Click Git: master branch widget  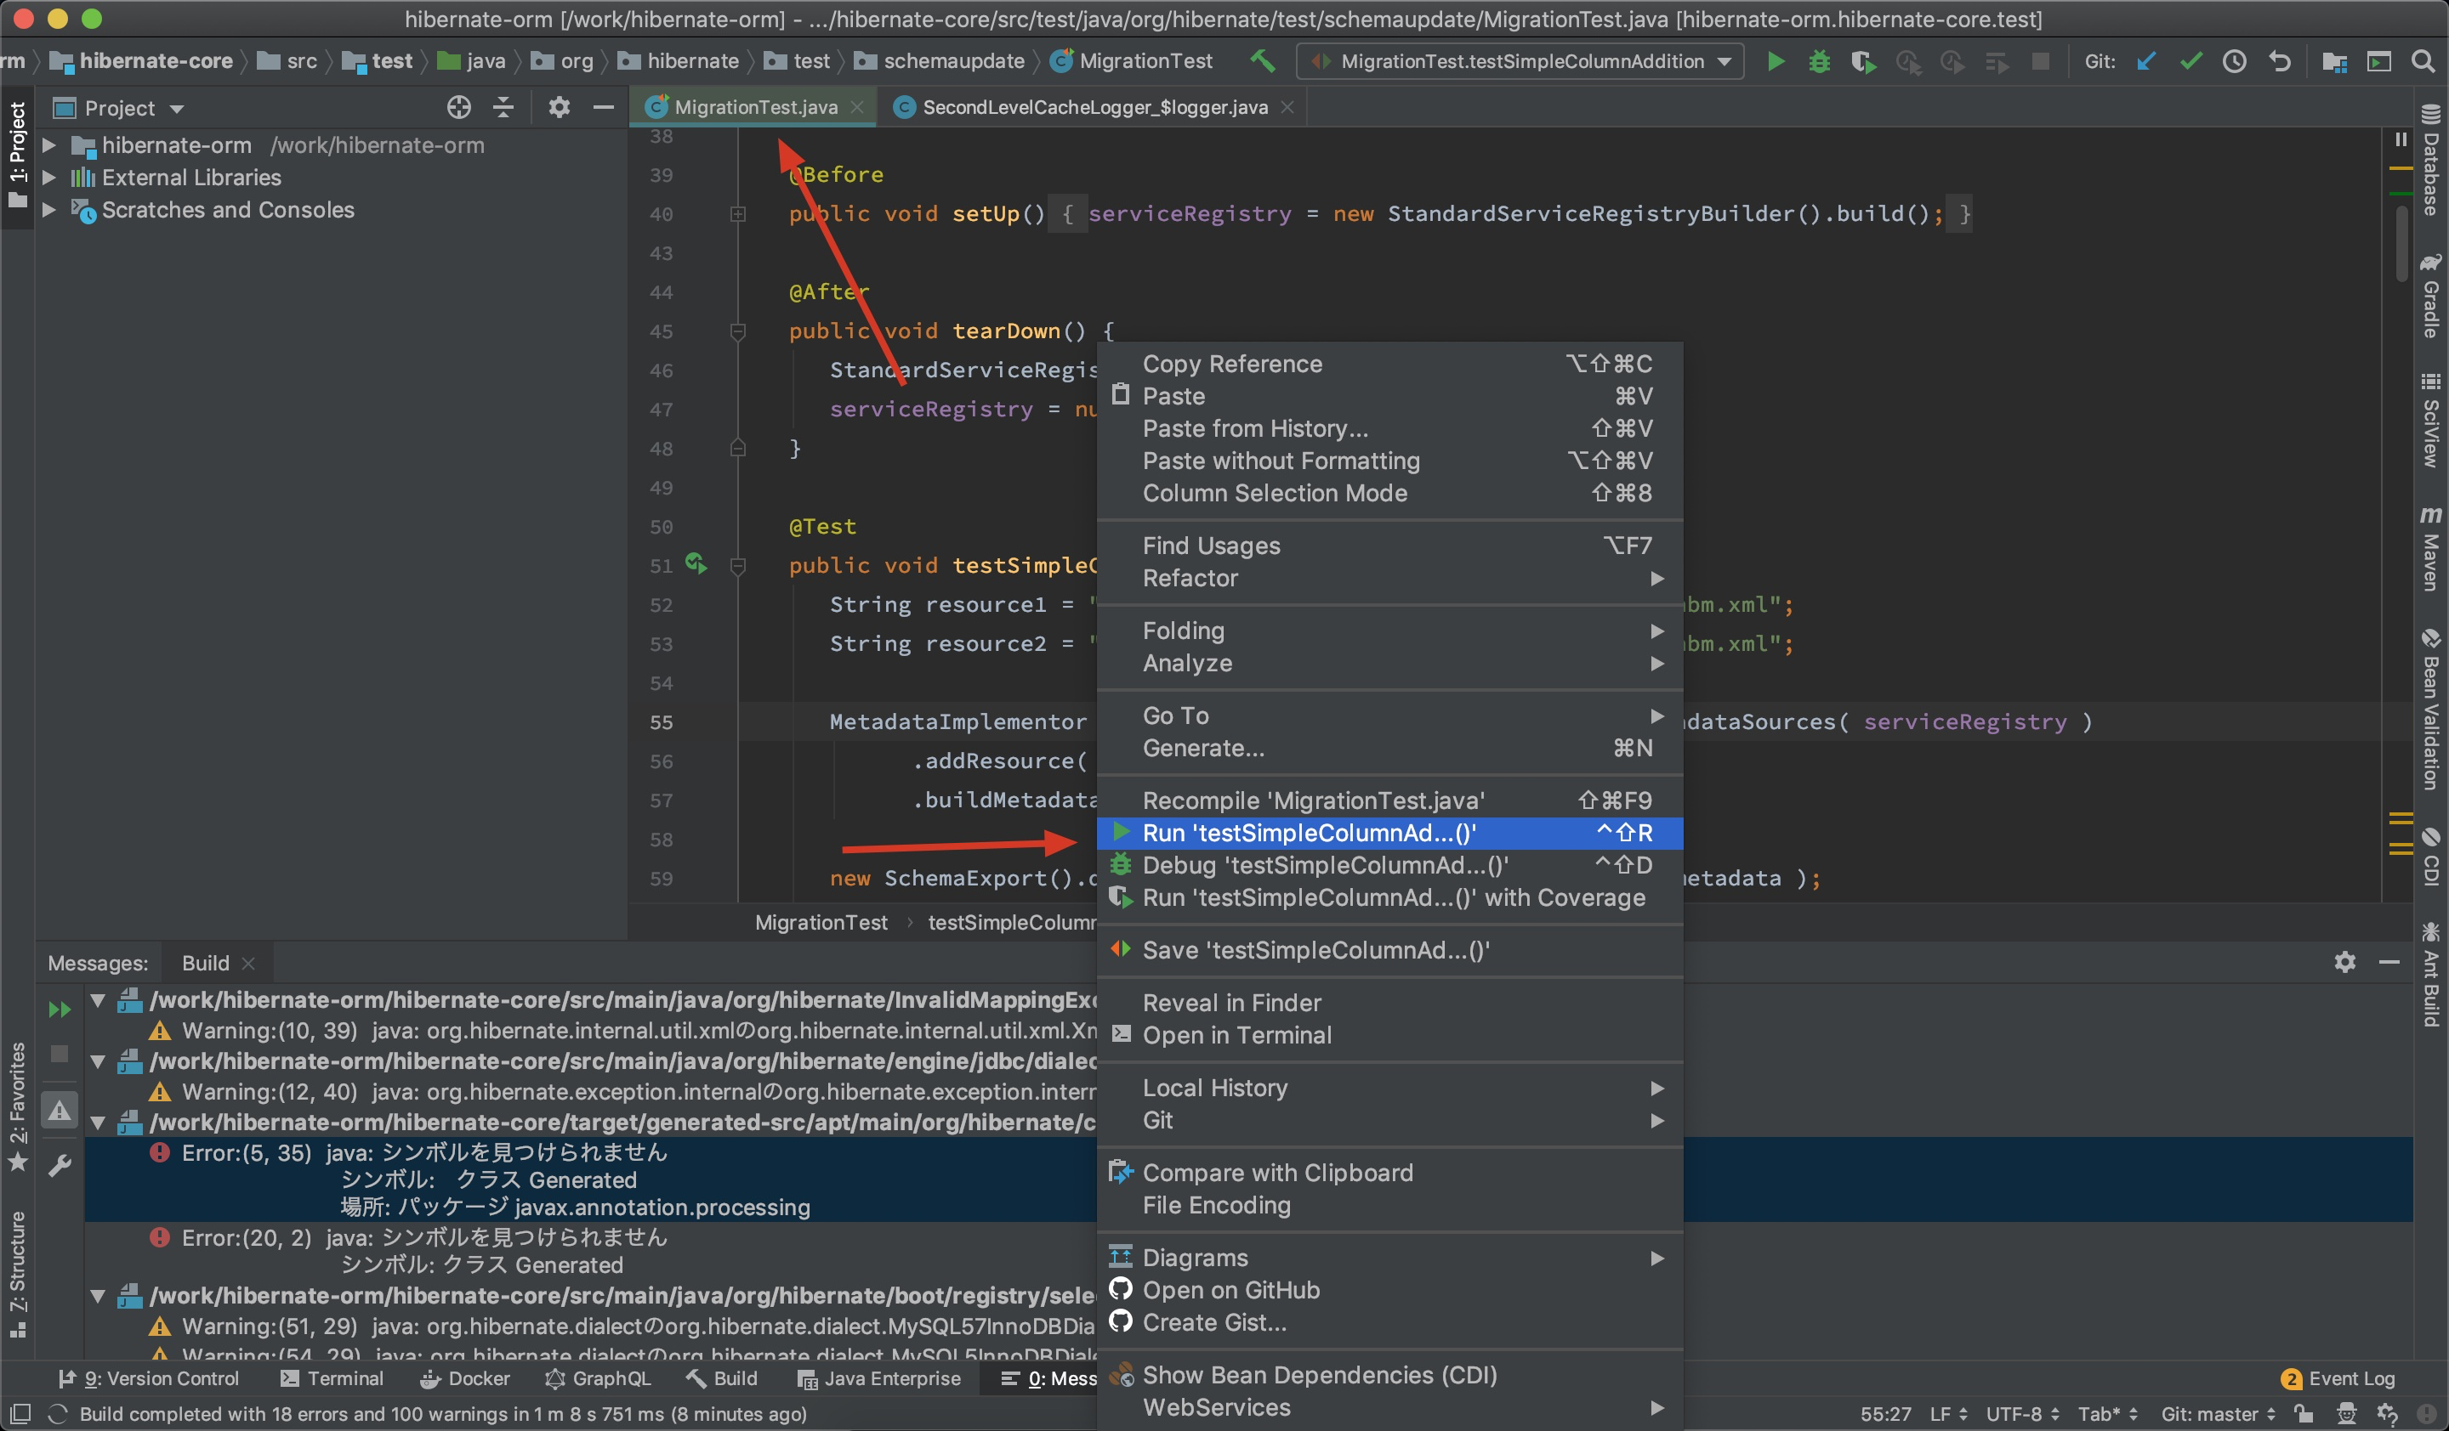pos(2217,1413)
